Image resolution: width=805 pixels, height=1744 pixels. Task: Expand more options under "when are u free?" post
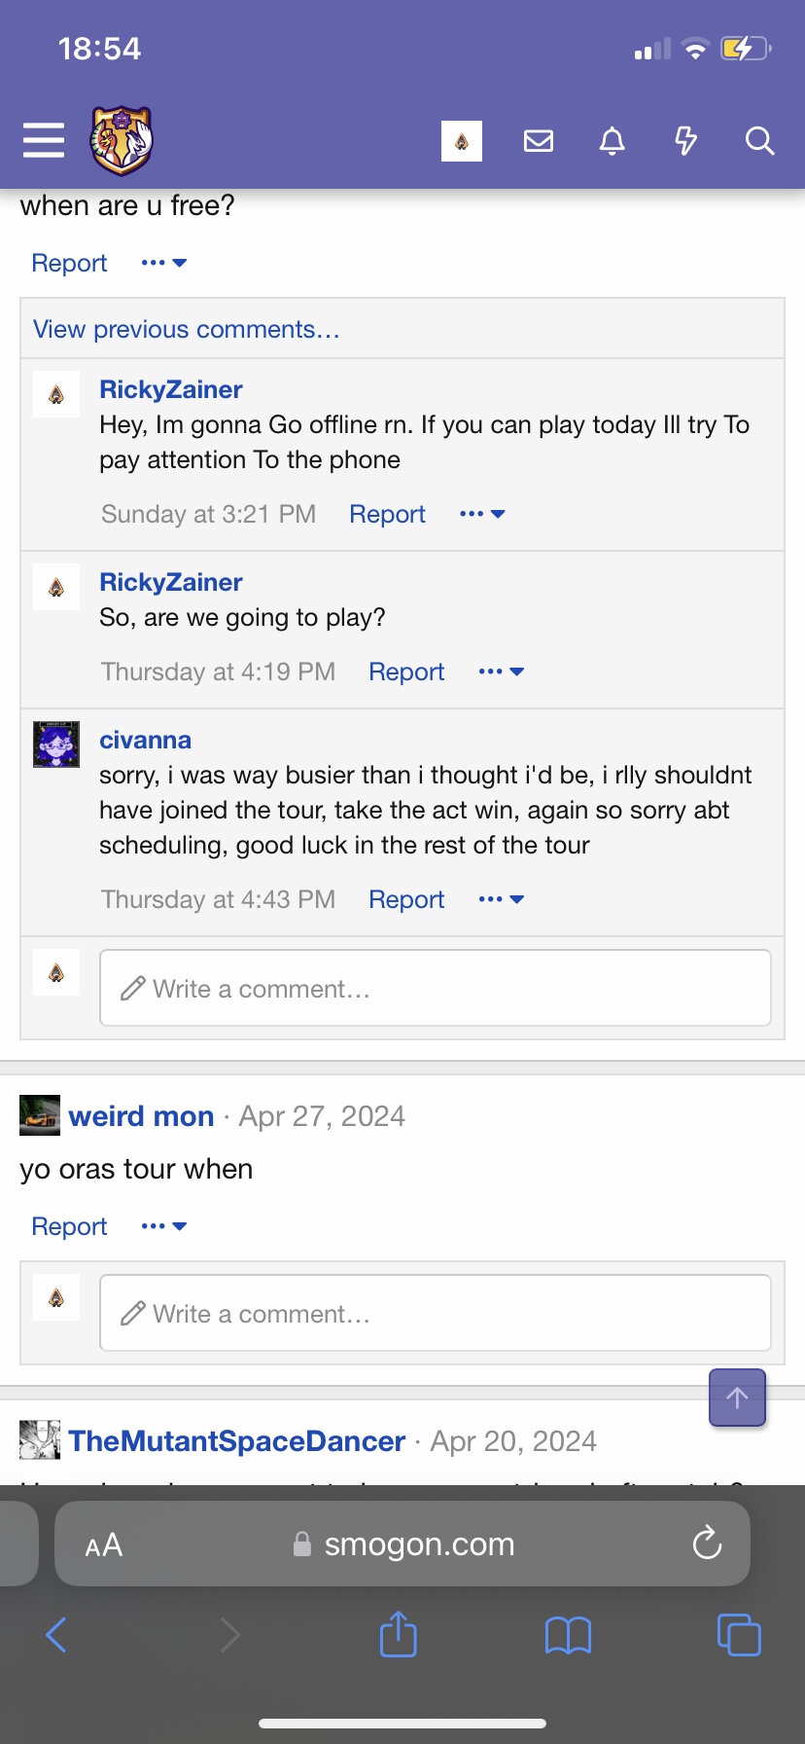(163, 263)
